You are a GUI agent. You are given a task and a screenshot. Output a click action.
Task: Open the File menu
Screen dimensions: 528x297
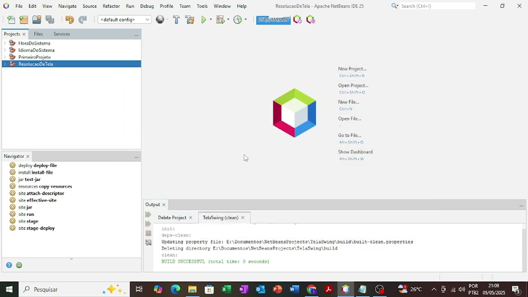(19, 6)
